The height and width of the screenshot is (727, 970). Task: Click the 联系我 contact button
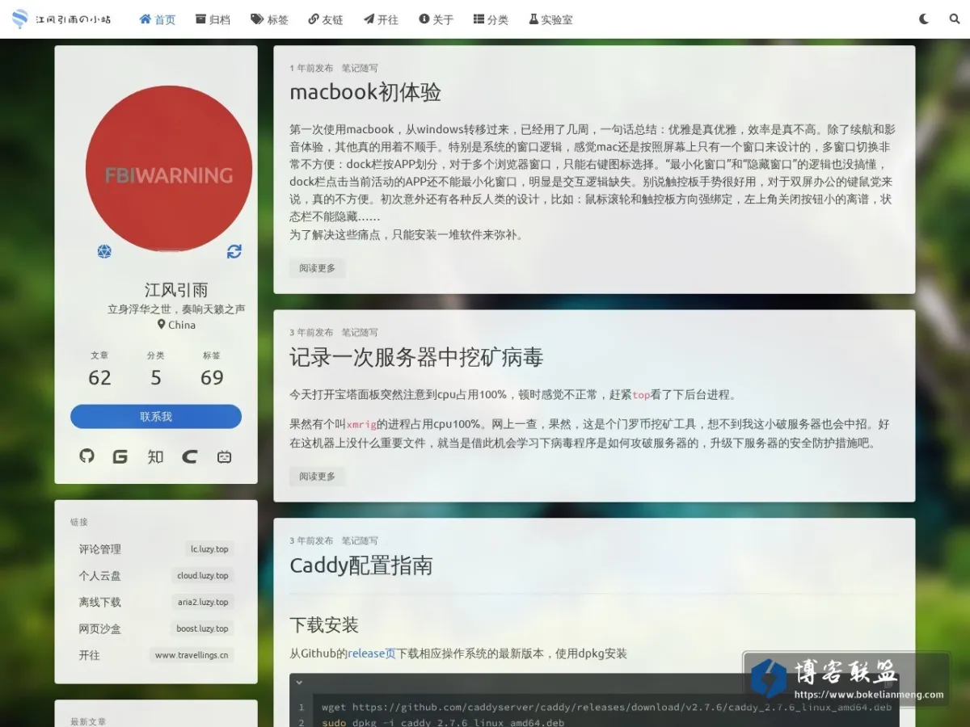[x=156, y=417]
